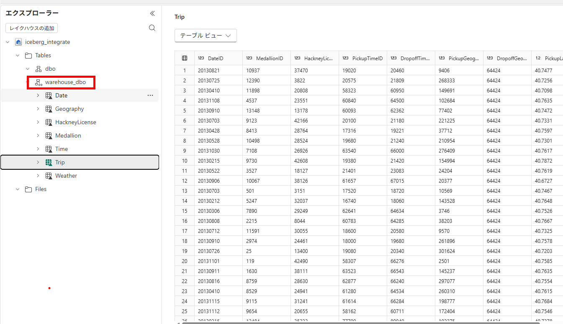This screenshot has width=563, height=324.
Task: Click the horizontal scrollbar below the table
Action: tap(360, 323)
